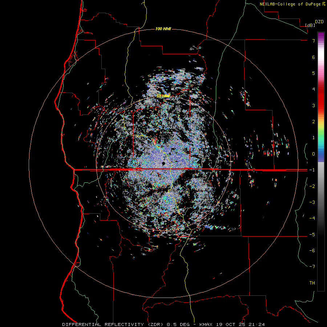The image size is (327, 327).
Task: Click the 50 NMI range ring label
Action: pos(163,96)
